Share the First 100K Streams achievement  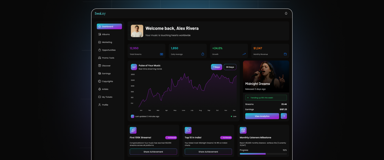tap(153, 152)
